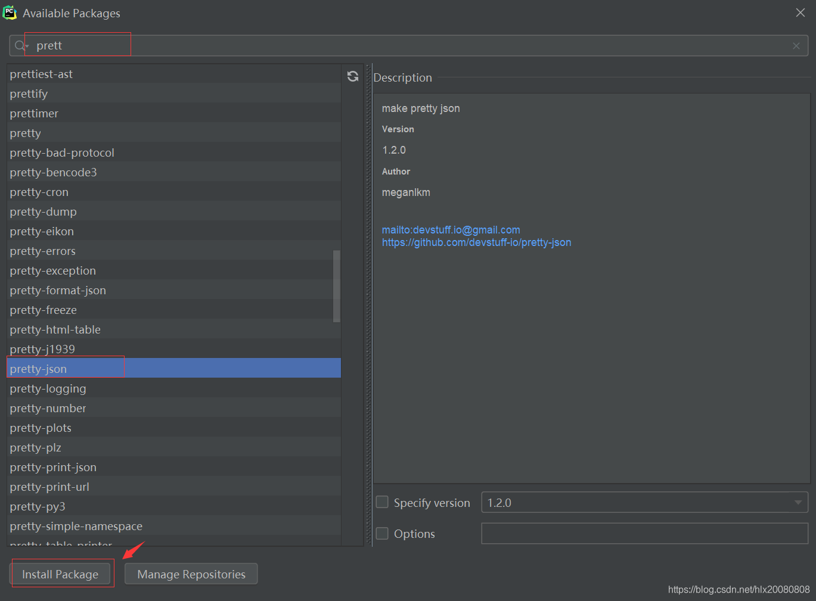Click the search field containing 'prett'
816x601 pixels.
coord(409,46)
